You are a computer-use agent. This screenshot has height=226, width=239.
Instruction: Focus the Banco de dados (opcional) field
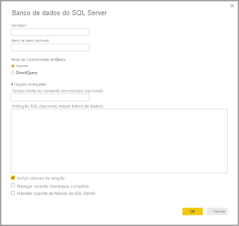pos(50,47)
